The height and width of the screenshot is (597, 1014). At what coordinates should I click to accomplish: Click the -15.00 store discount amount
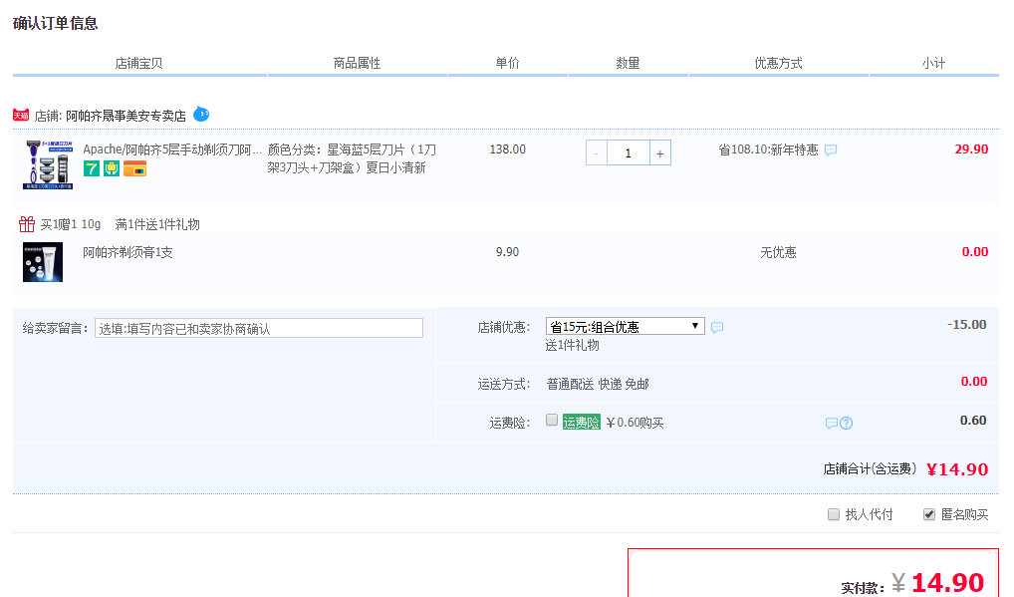pos(967,325)
